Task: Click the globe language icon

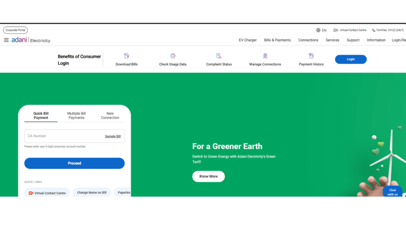Action: click(318, 30)
